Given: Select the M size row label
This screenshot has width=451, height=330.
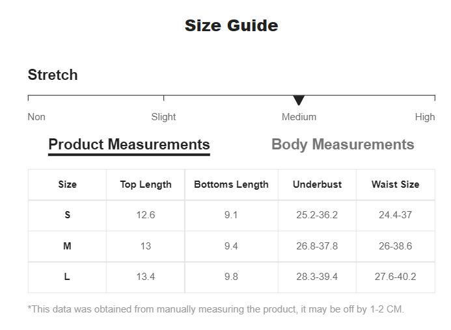Looking at the screenshot, I should [67, 246].
